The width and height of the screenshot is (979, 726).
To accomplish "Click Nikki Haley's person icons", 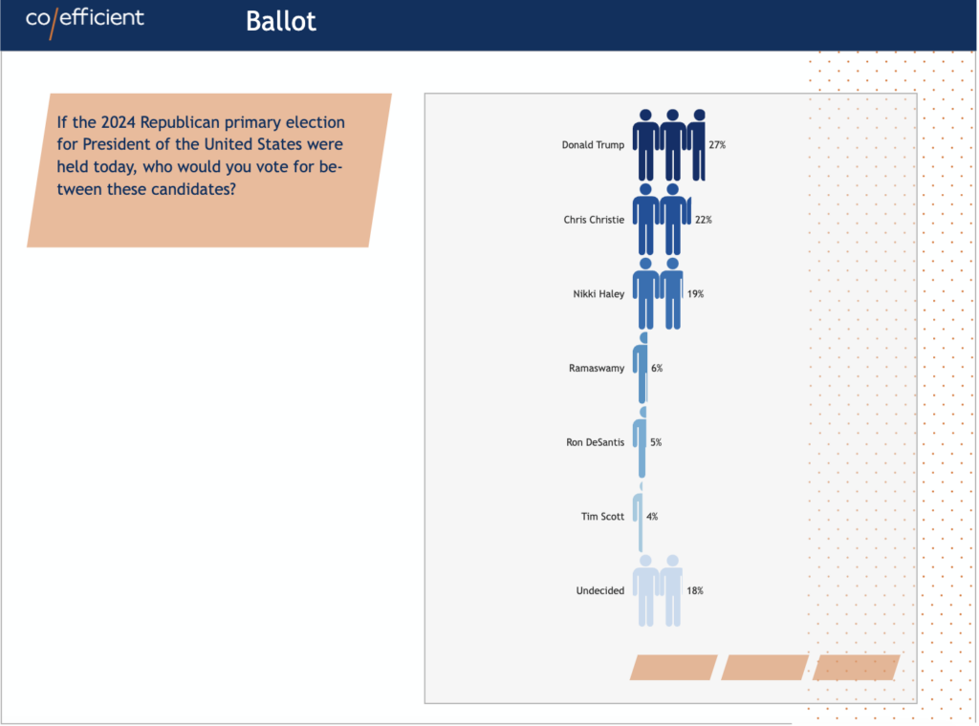I will [658, 293].
